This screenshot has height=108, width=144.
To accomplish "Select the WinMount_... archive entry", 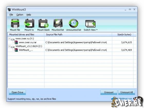I will 26,50.
